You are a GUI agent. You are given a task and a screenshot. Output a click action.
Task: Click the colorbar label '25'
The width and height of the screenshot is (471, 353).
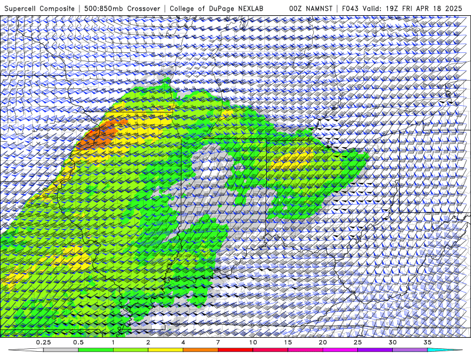[x=357, y=342]
